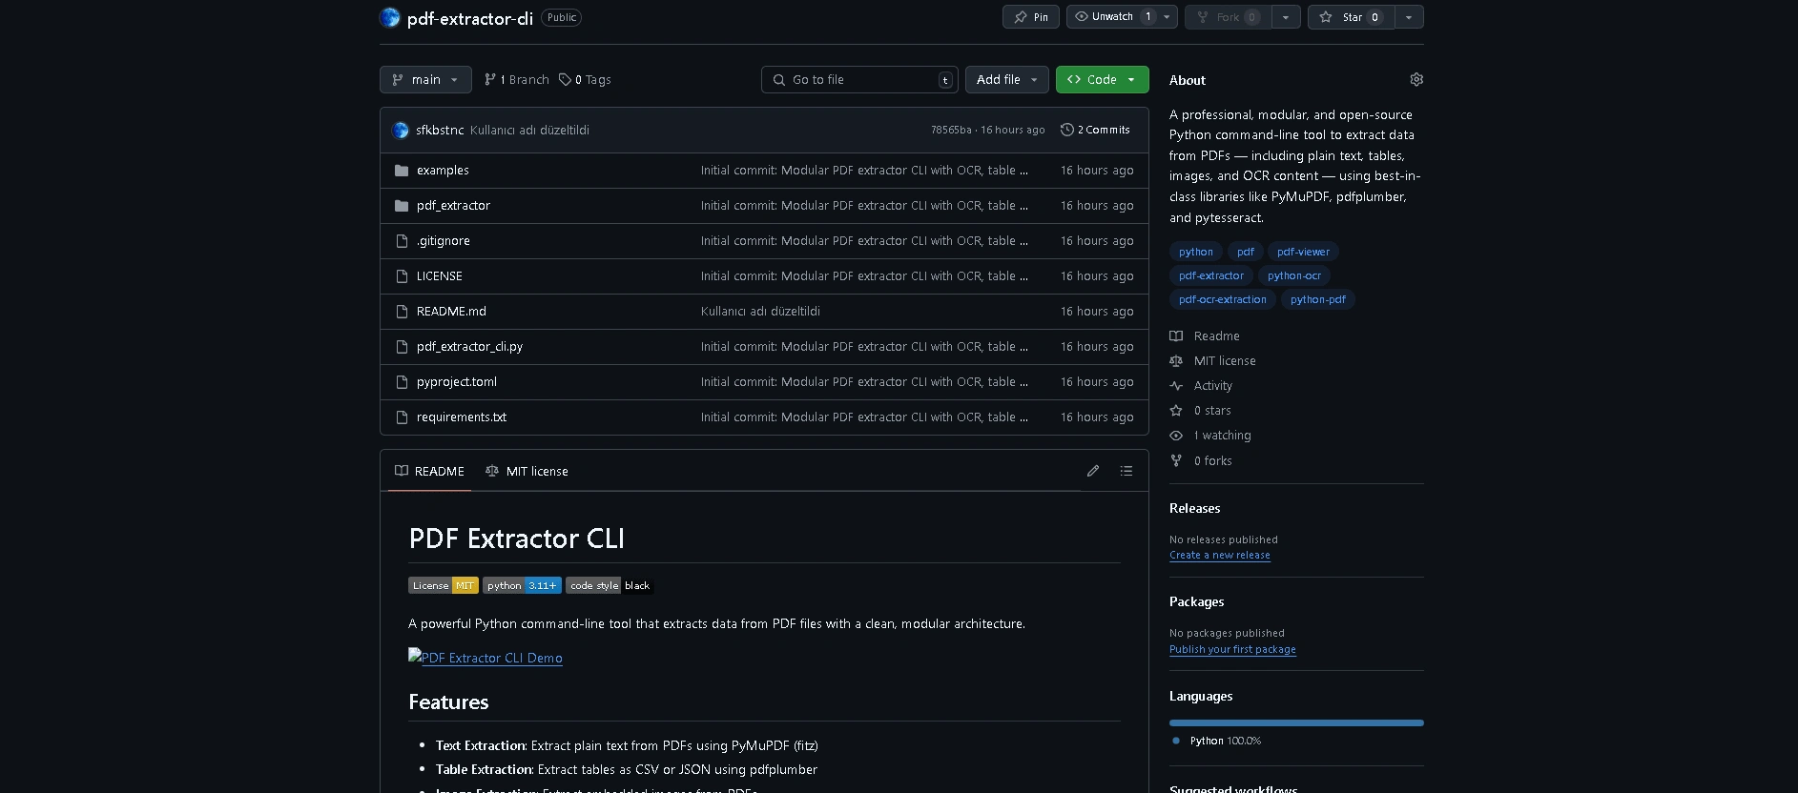Click Create a new release link

[1220, 556]
